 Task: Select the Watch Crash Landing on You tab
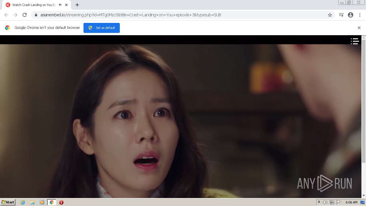click(36, 5)
